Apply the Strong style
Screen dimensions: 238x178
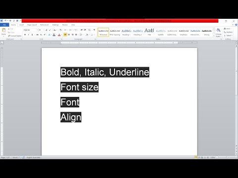coord(207,32)
